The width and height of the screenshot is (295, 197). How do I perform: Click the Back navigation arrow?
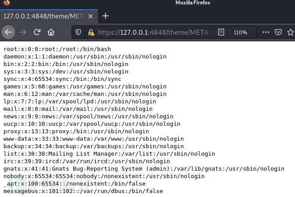coord(9,32)
